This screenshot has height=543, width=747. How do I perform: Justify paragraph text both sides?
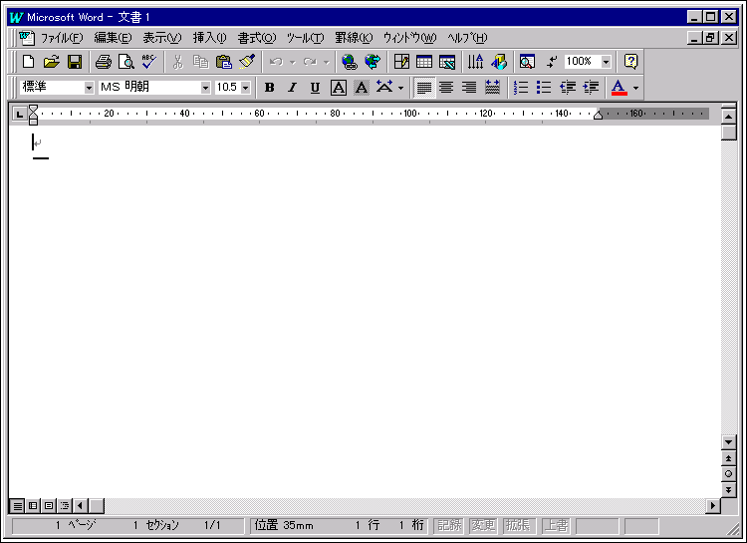pyautogui.click(x=424, y=88)
